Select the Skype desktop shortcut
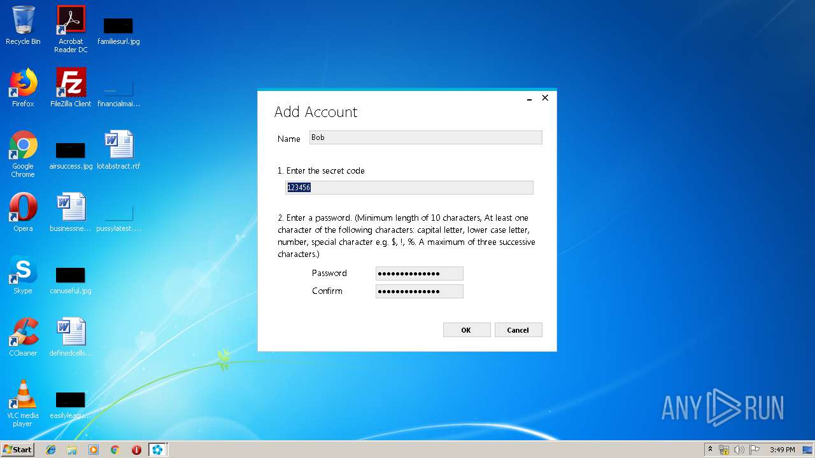Screen dimensions: 815x458 click(x=23, y=275)
